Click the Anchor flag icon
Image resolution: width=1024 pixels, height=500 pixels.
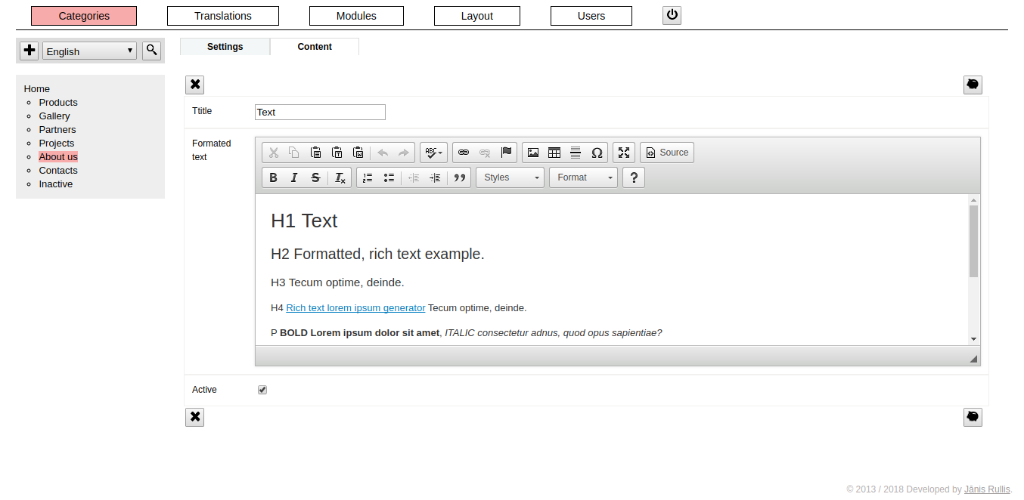[507, 153]
